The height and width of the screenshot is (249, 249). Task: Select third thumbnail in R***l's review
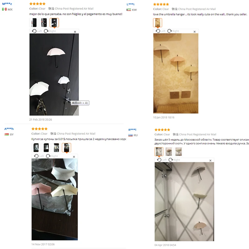(x=179, y=152)
